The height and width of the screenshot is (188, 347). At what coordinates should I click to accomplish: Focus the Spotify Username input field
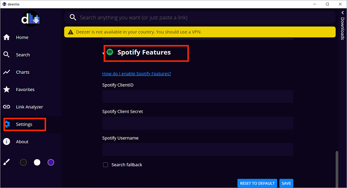198,149
